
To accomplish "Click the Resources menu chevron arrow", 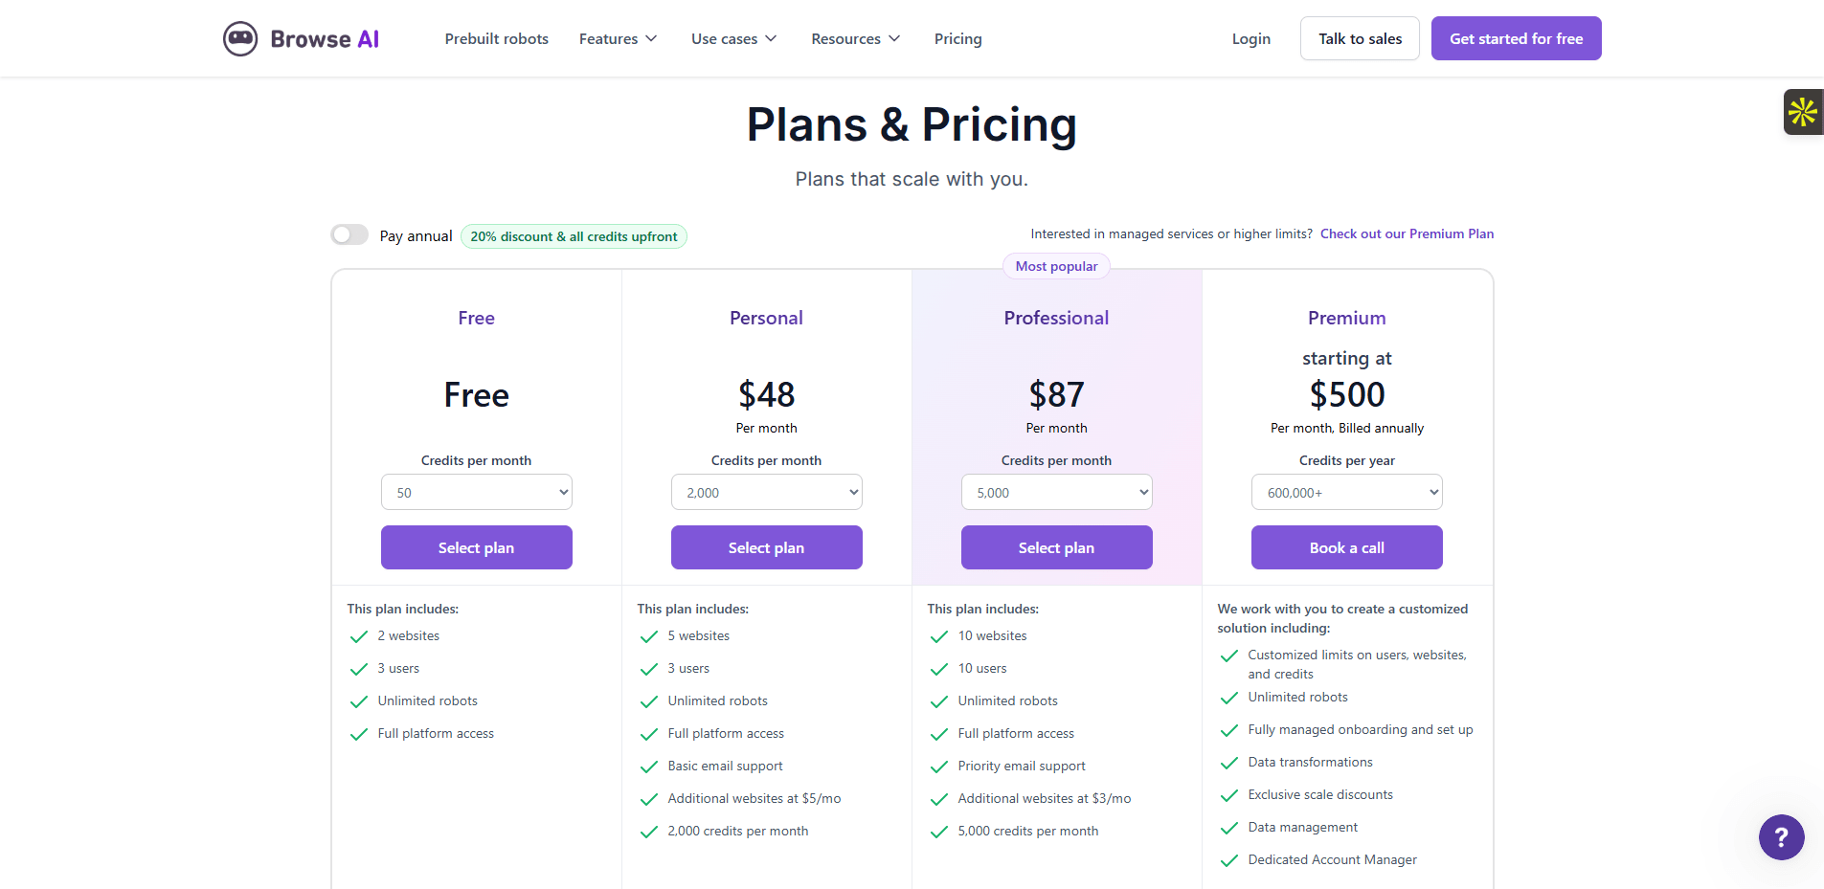I will click(894, 39).
